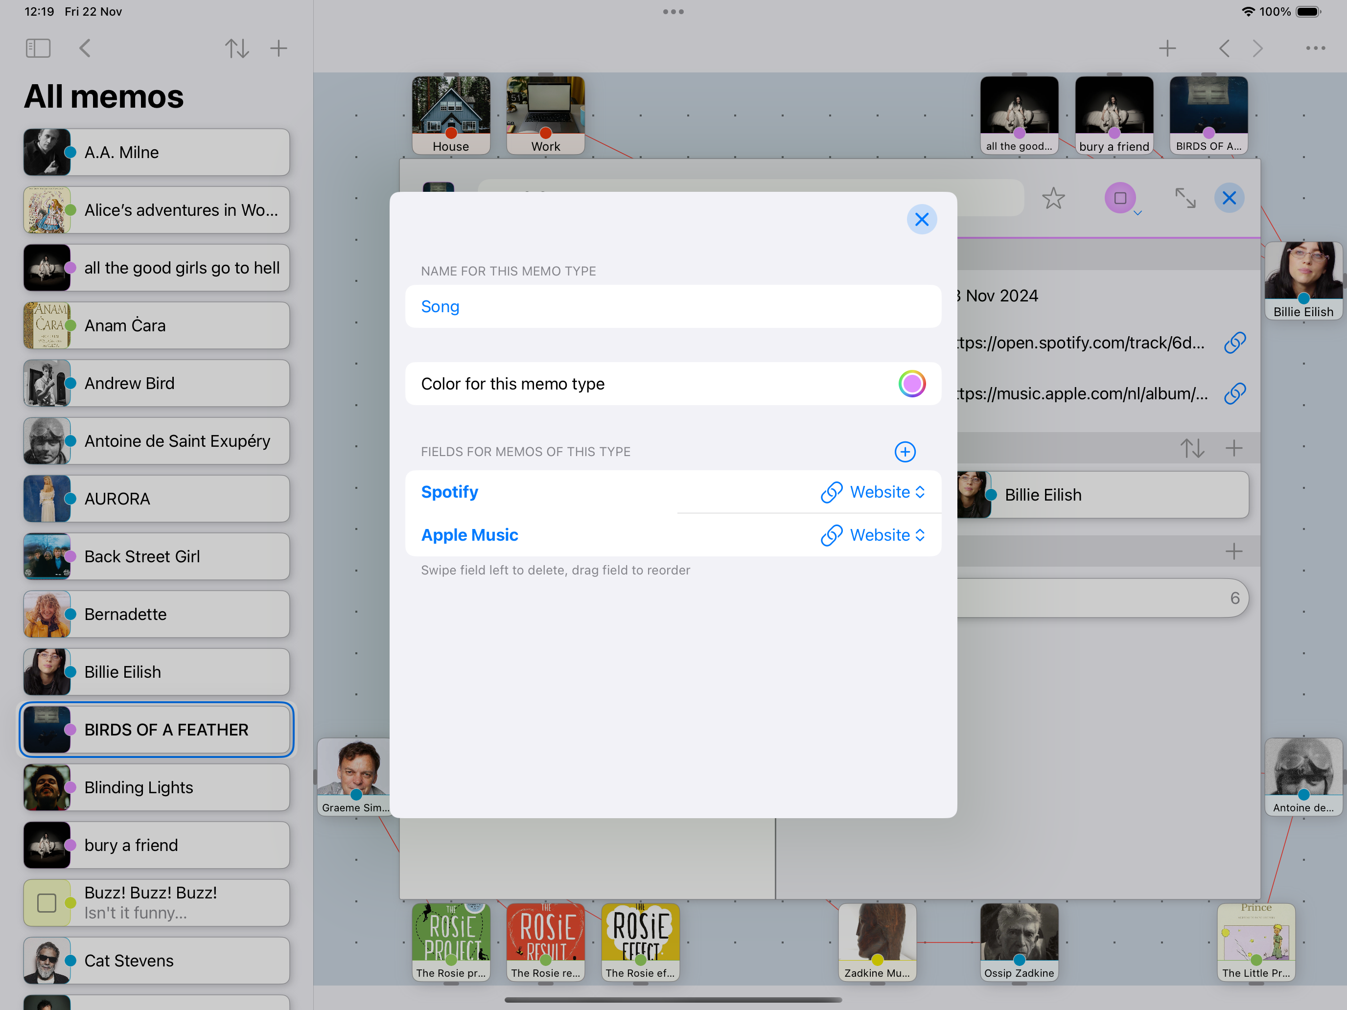
Task: Open the three-dot more menu at top right
Action: (1315, 48)
